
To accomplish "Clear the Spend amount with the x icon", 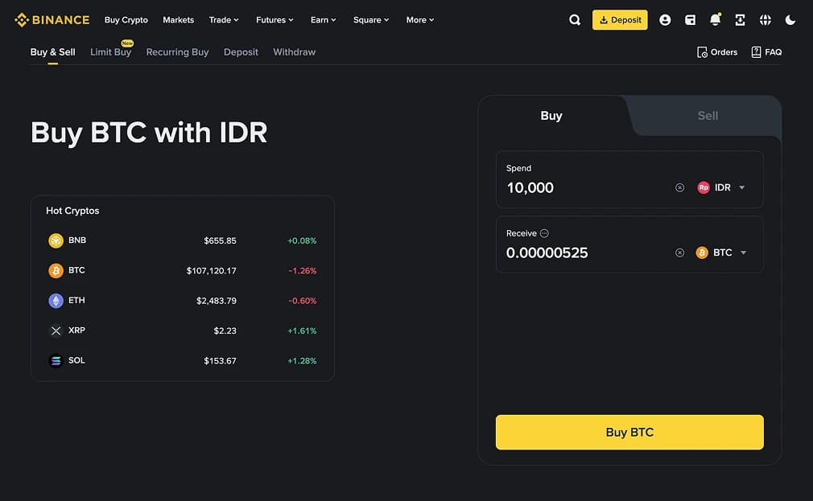I will pyautogui.click(x=679, y=187).
